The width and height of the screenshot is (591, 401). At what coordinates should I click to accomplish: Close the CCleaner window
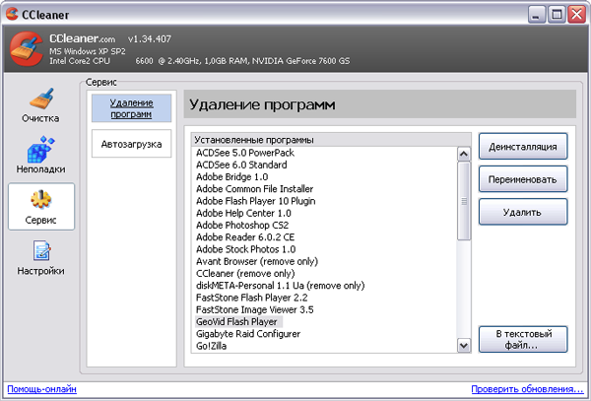pyautogui.click(x=577, y=15)
